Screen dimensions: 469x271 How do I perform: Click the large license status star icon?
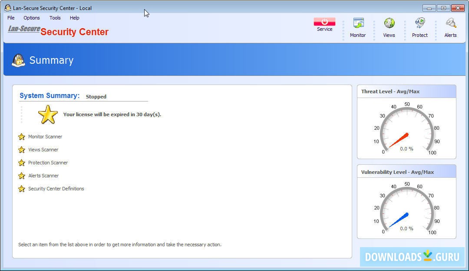click(48, 114)
